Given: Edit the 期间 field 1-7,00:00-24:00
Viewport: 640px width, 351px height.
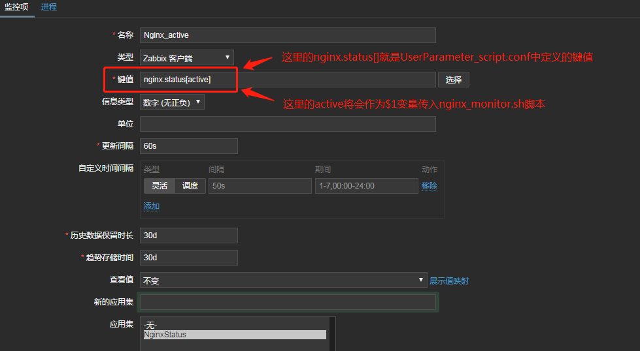Looking at the screenshot, I should coord(367,186).
